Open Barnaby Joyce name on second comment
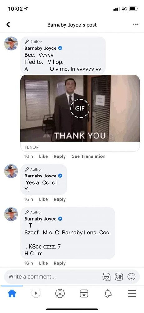This screenshot has height=313, width=144. (41, 176)
